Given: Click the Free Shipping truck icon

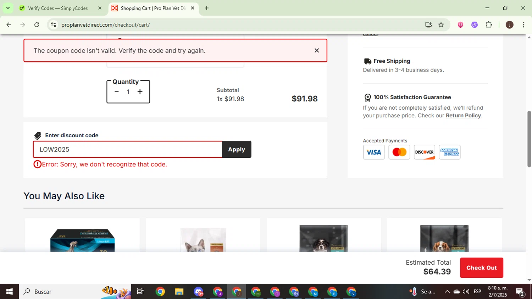Looking at the screenshot, I should coord(368,61).
